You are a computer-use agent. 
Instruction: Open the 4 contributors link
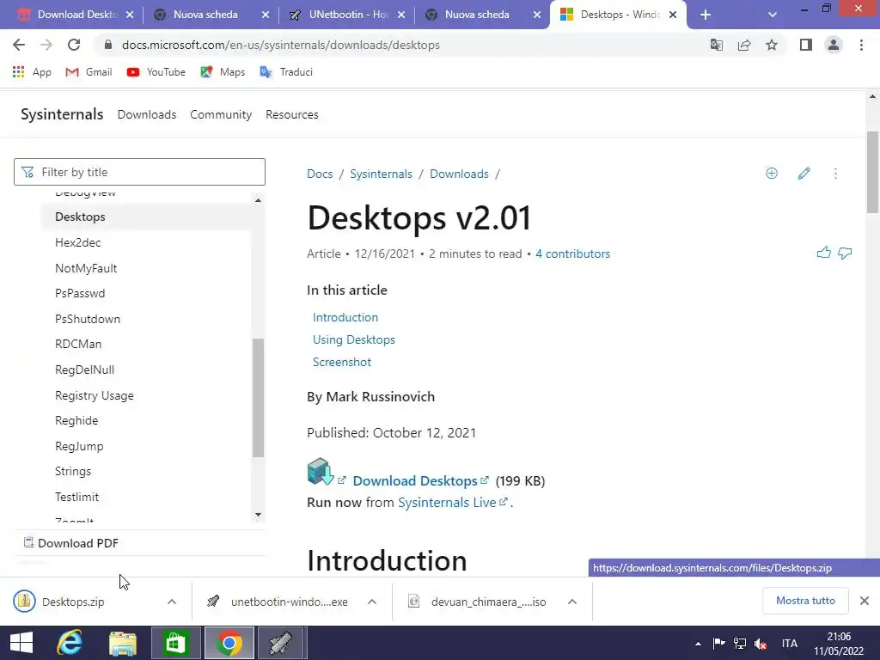coord(572,254)
